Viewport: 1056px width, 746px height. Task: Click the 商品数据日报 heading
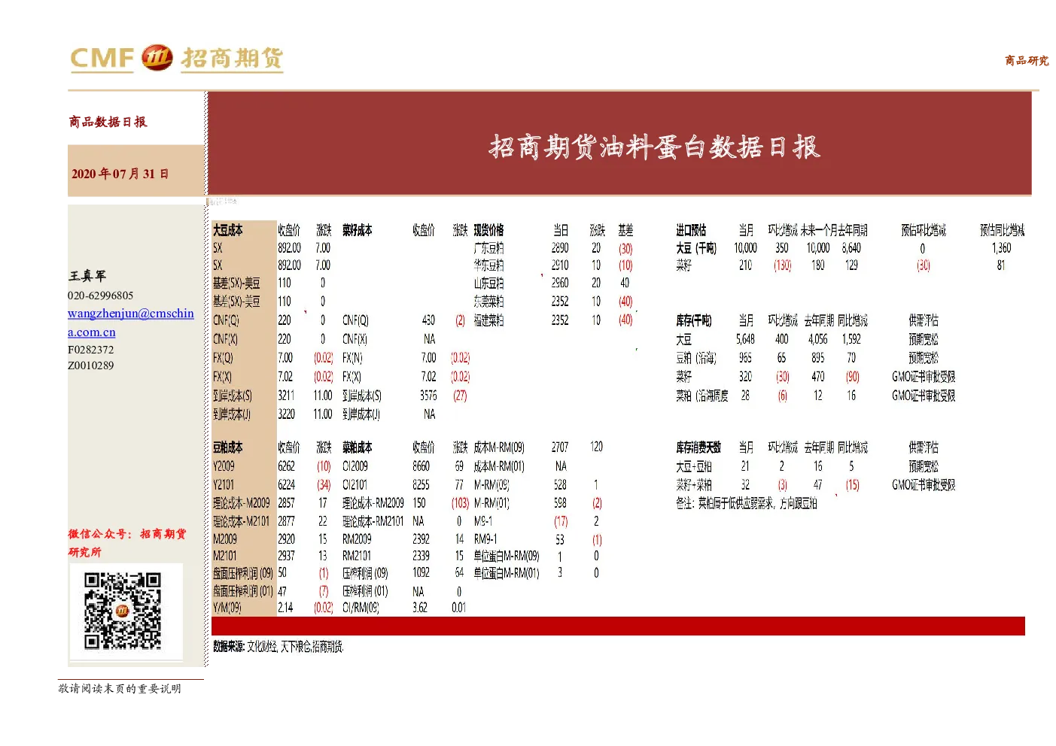click(x=108, y=122)
